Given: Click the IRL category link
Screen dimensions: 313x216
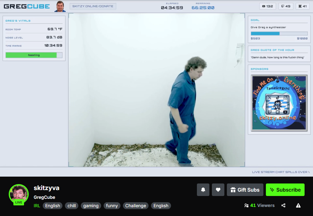Looking at the screenshot, I should coord(37,206).
